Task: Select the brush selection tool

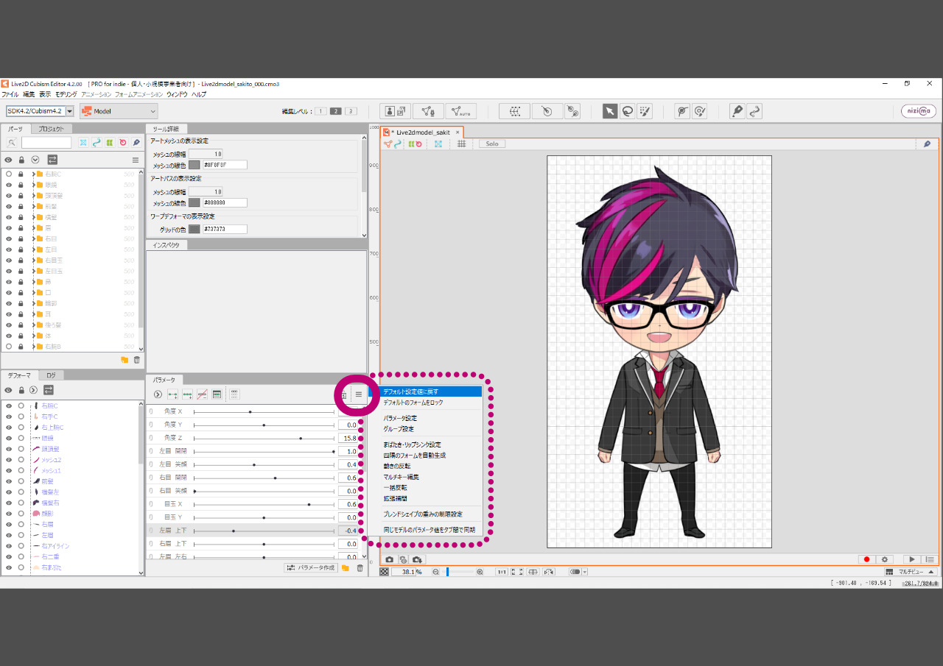Action: pyautogui.click(x=645, y=111)
